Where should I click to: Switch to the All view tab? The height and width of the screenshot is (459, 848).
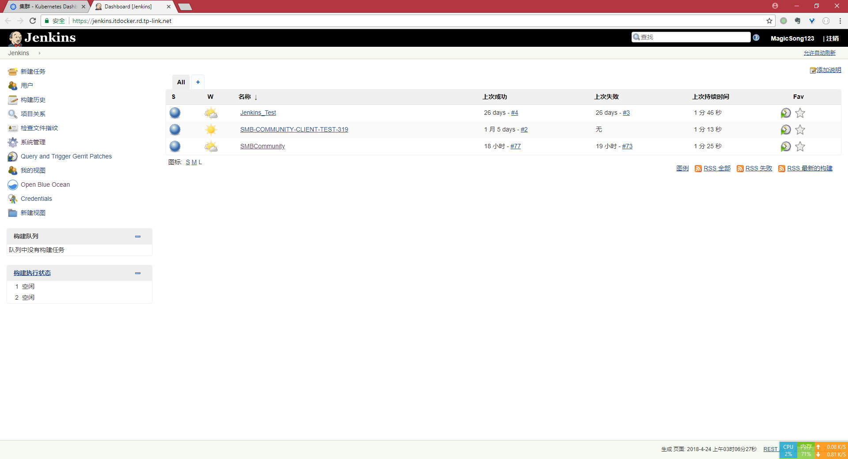pos(181,82)
